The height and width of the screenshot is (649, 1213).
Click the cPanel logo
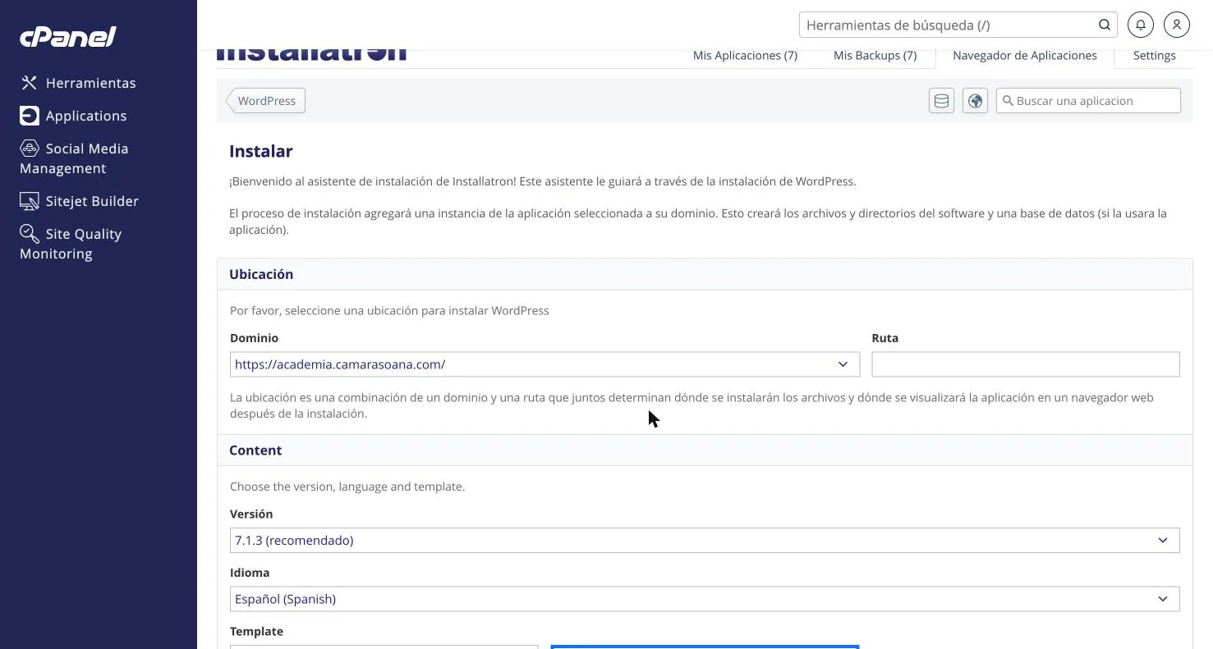pos(68,36)
